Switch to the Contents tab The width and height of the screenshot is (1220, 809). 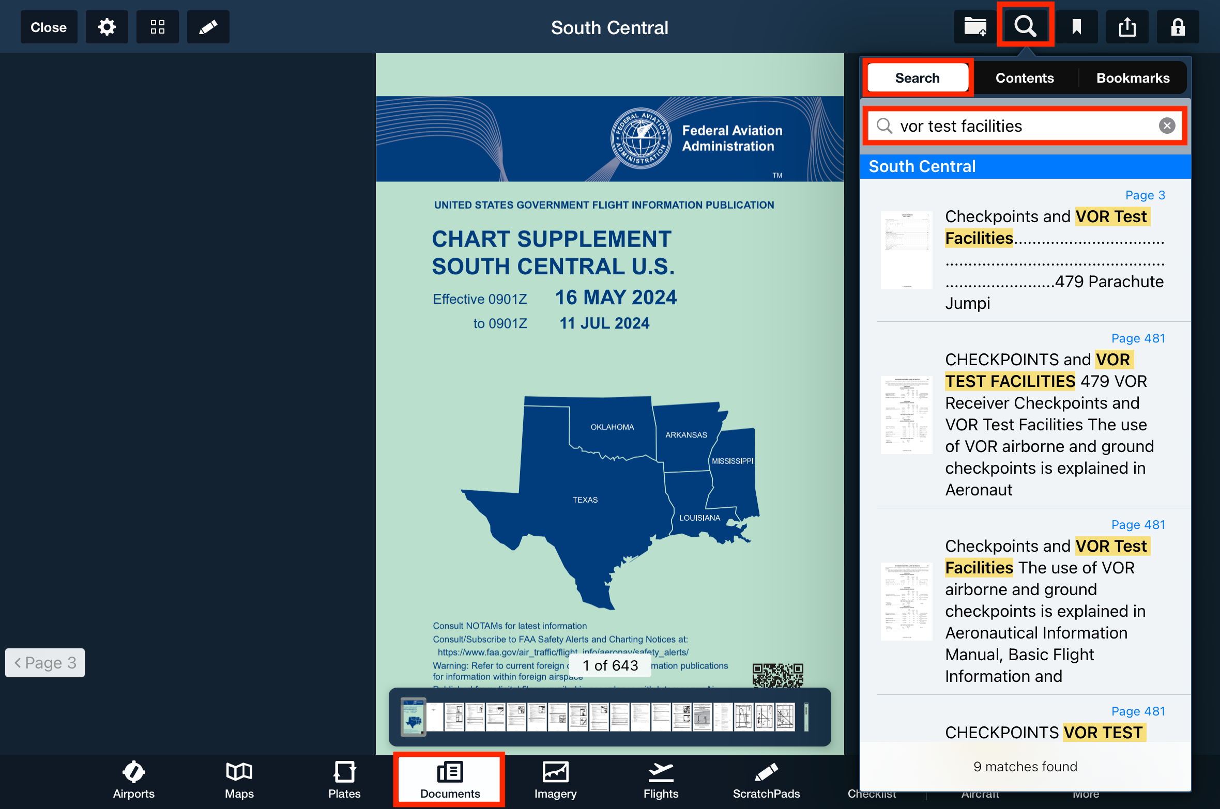[x=1024, y=78]
